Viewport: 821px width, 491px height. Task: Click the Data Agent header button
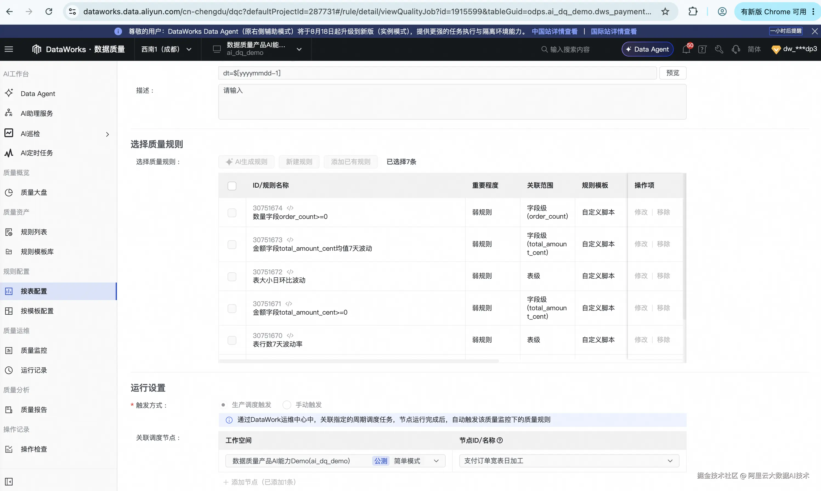click(647, 49)
